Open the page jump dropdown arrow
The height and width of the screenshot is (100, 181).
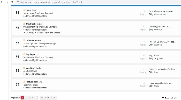click(54, 98)
